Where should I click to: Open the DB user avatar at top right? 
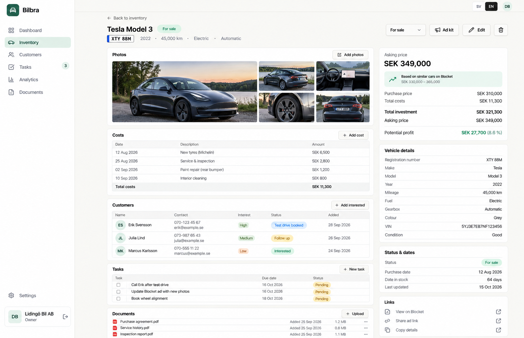tap(507, 6)
